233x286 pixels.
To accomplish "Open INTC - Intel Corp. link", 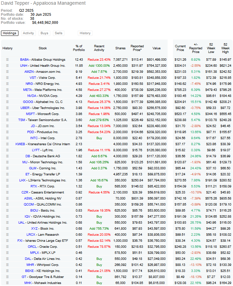I will pyautogui.click(x=43, y=138).
